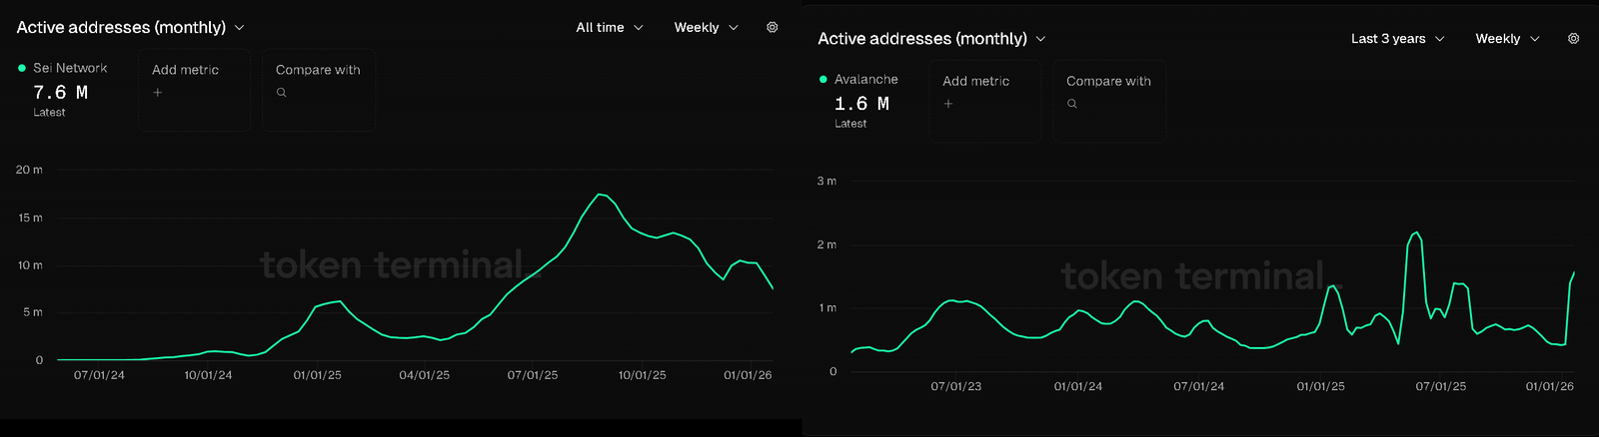Click Compare with card on Avalanche chart

(x=1109, y=101)
